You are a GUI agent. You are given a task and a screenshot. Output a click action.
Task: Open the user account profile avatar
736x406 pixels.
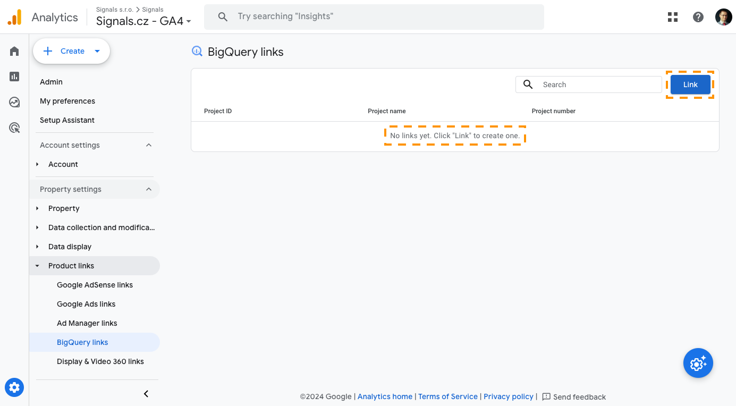click(x=723, y=17)
